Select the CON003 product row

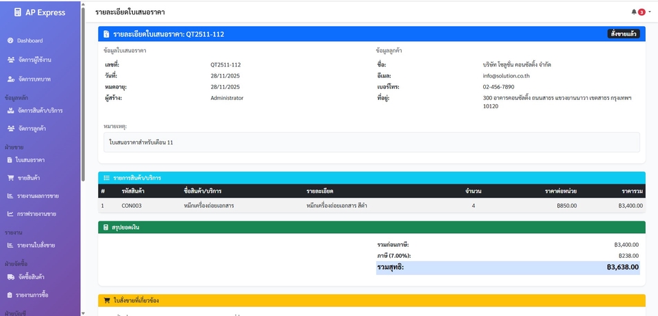(x=371, y=205)
